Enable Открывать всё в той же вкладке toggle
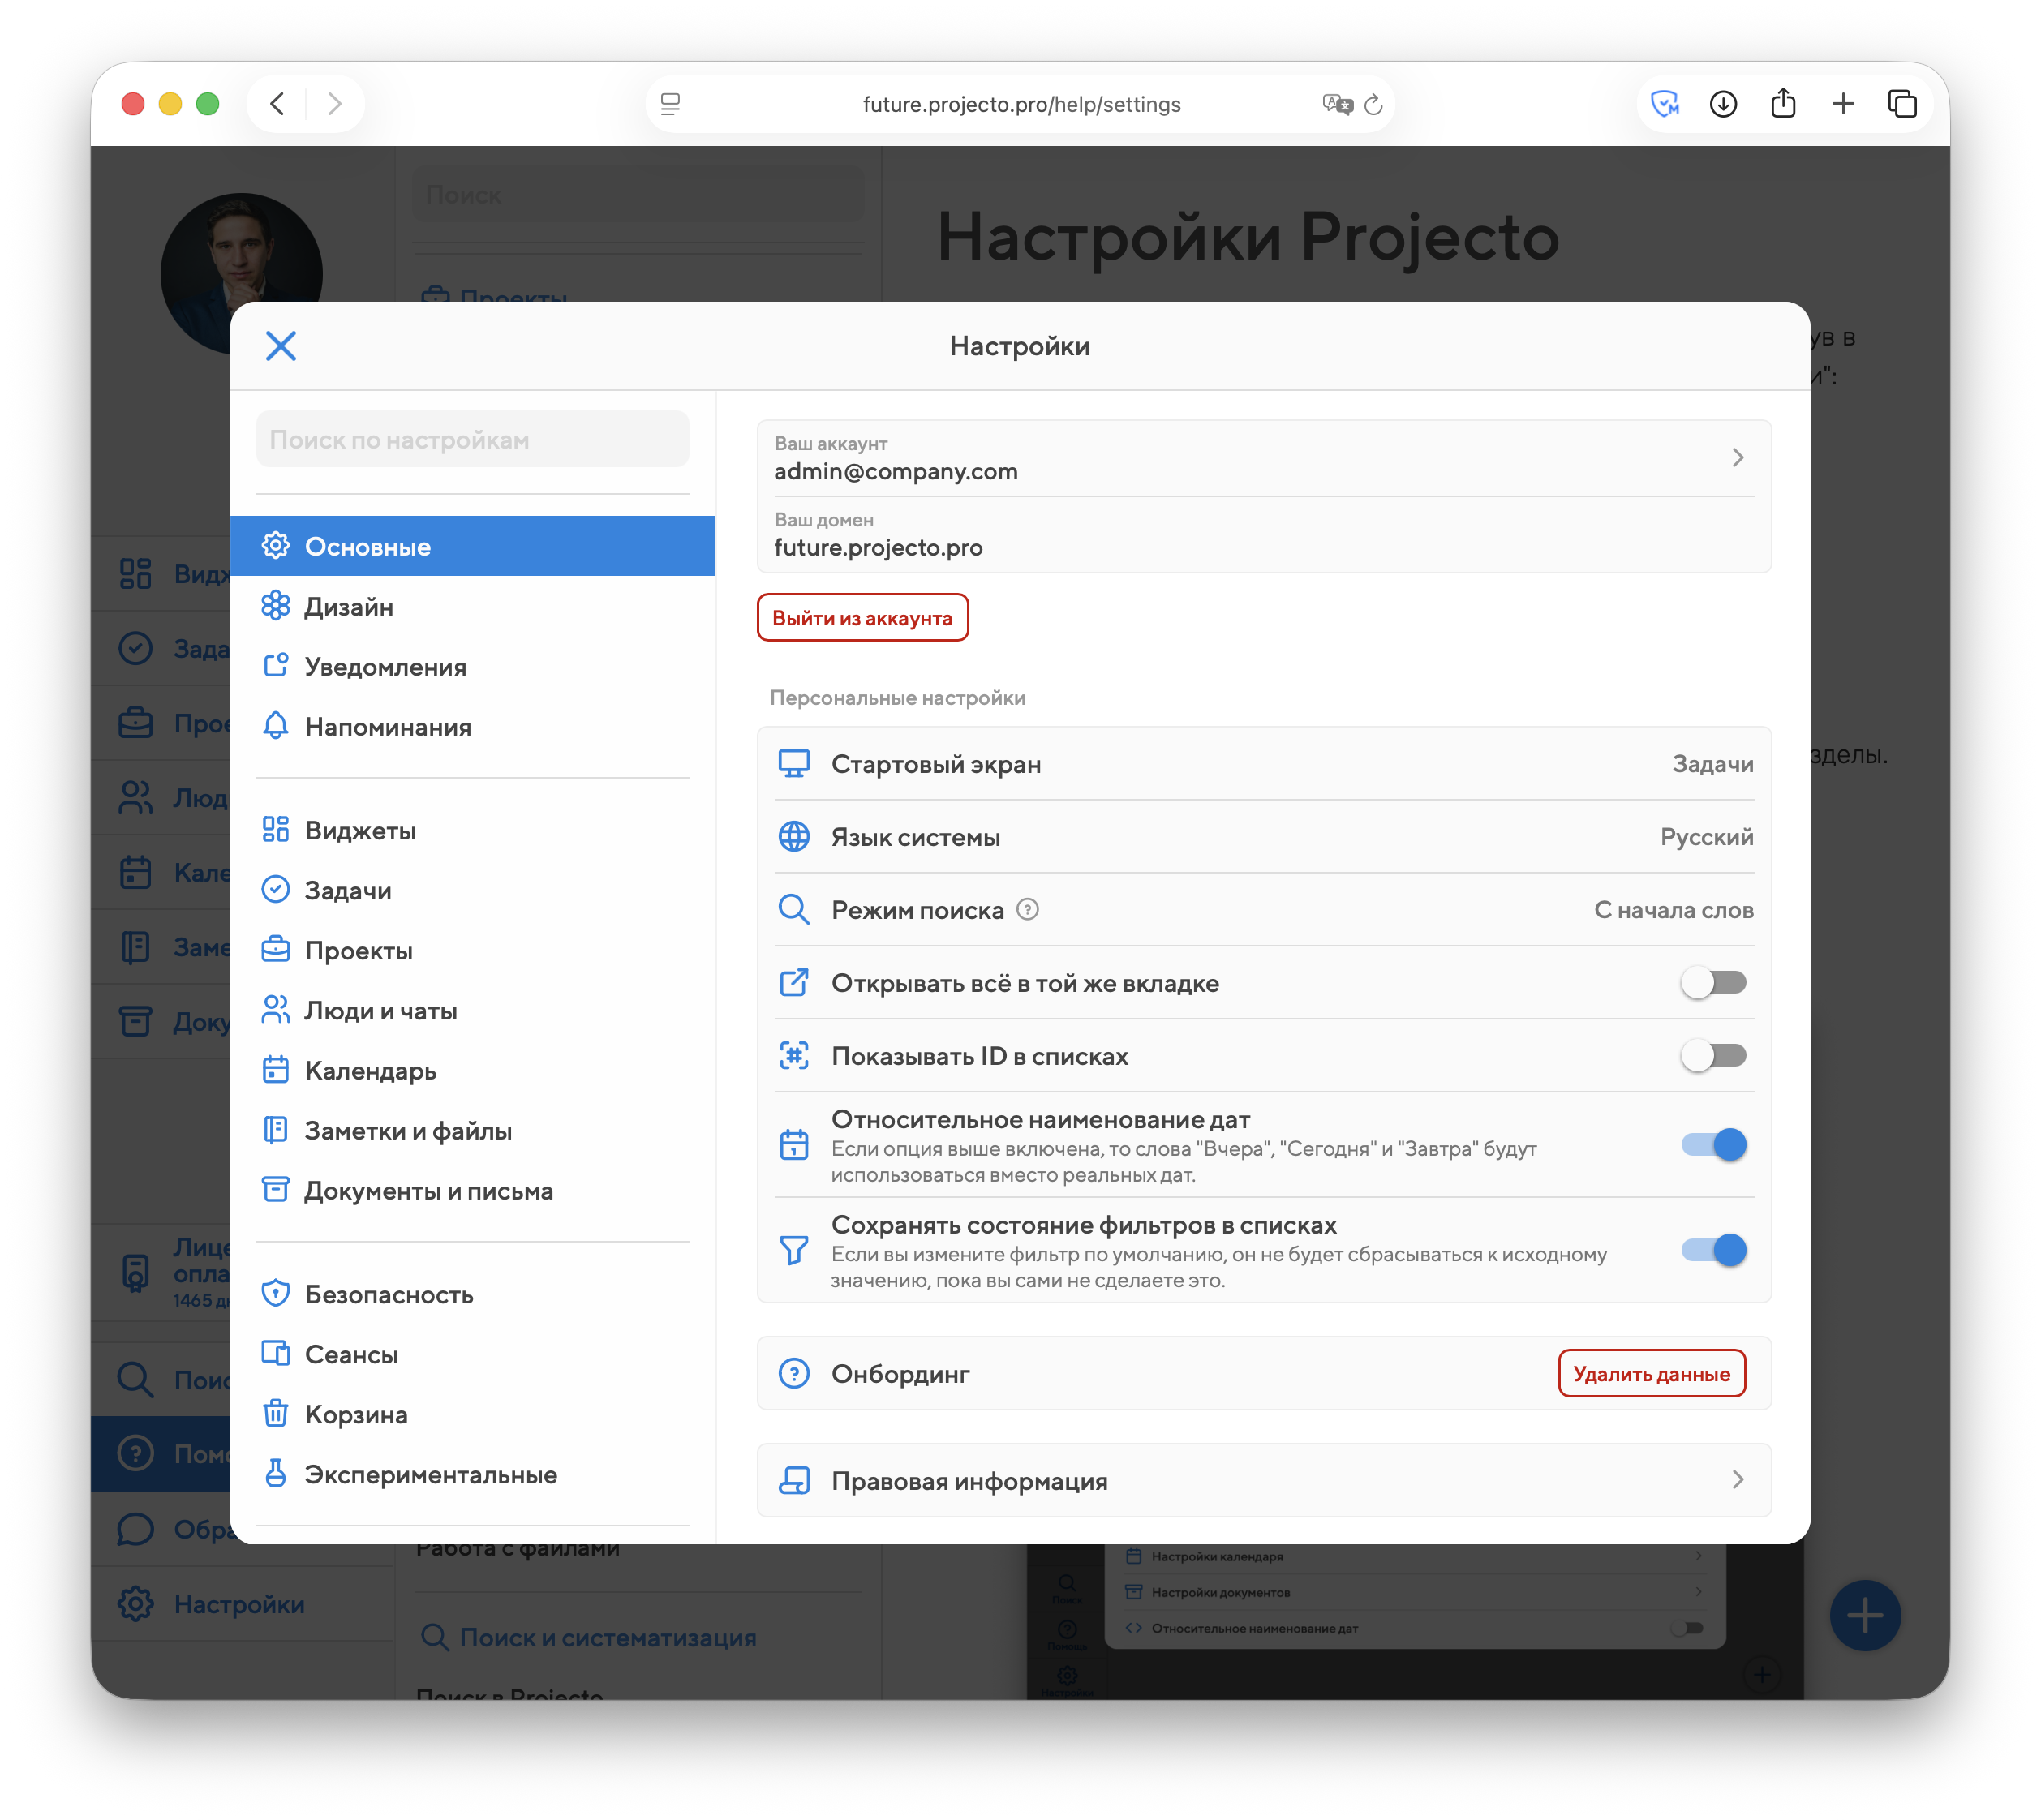This screenshot has width=2041, height=1820. tap(1713, 983)
